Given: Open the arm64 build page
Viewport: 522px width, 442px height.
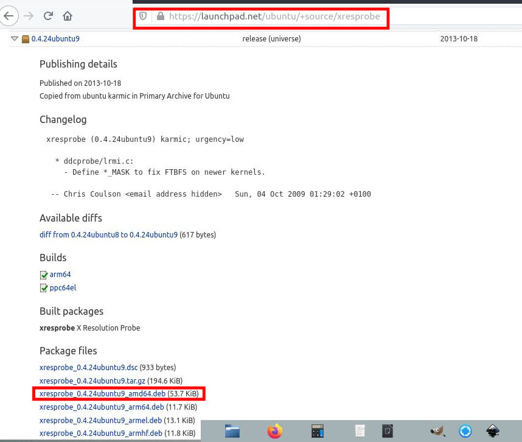Looking at the screenshot, I should click(60, 275).
